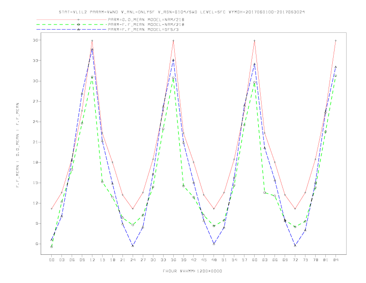Image resolution: width=366 pixels, height=283 pixels.
Task: Click x-axis forecast hour label 33
Action: point(163,260)
